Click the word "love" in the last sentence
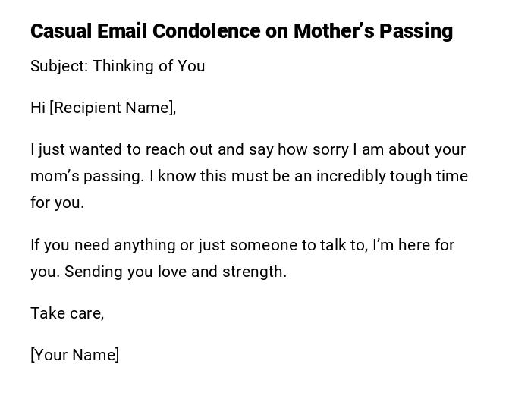The image size is (531, 402). tap(172, 272)
